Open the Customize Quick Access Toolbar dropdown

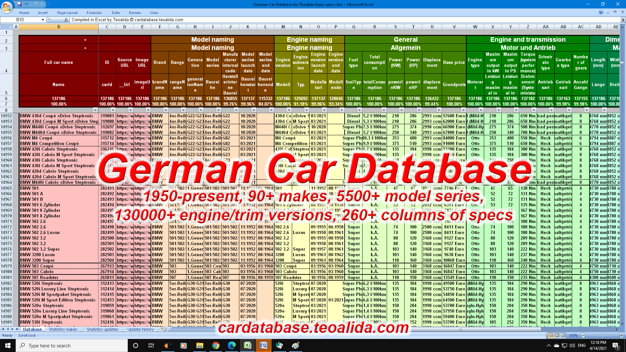coord(50,4)
